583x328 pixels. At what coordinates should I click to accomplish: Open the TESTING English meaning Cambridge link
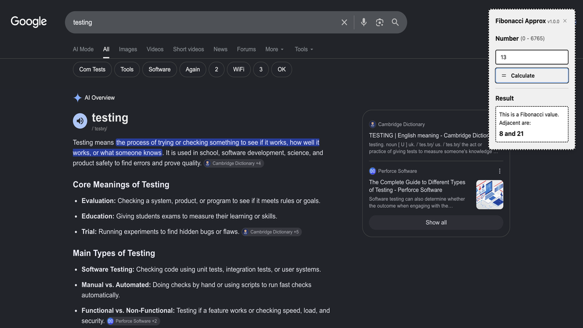coord(429,135)
